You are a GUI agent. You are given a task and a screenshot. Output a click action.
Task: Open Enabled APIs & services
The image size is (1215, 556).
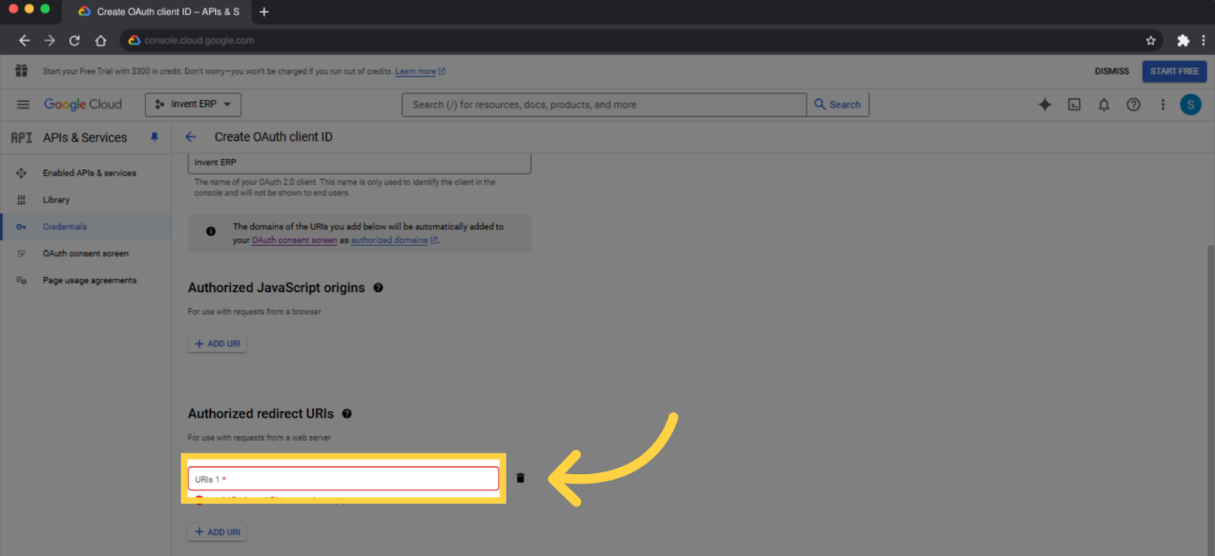click(x=86, y=173)
